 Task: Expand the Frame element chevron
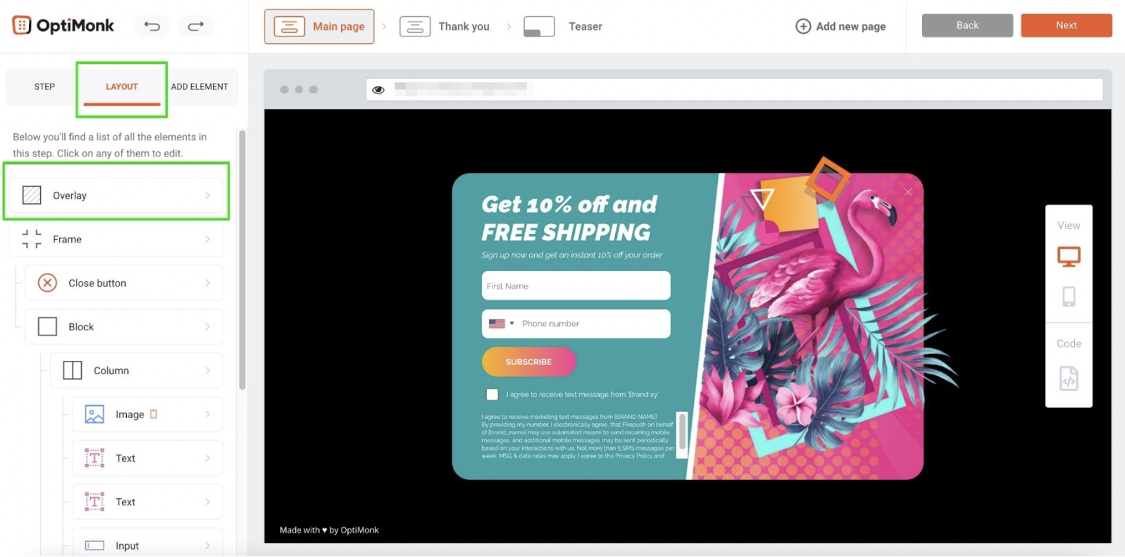(207, 240)
